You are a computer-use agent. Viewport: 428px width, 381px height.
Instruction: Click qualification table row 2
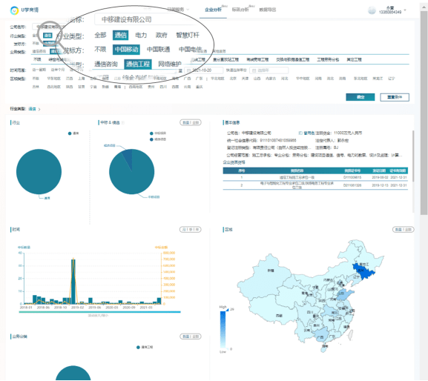(315, 185)
